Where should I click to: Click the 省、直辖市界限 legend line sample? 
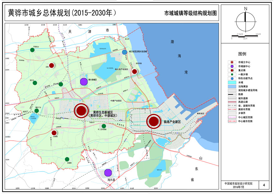[x=232, y=106]
